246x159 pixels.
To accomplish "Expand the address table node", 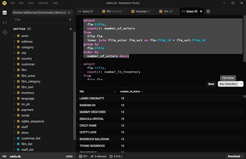I will click(14, 41).
